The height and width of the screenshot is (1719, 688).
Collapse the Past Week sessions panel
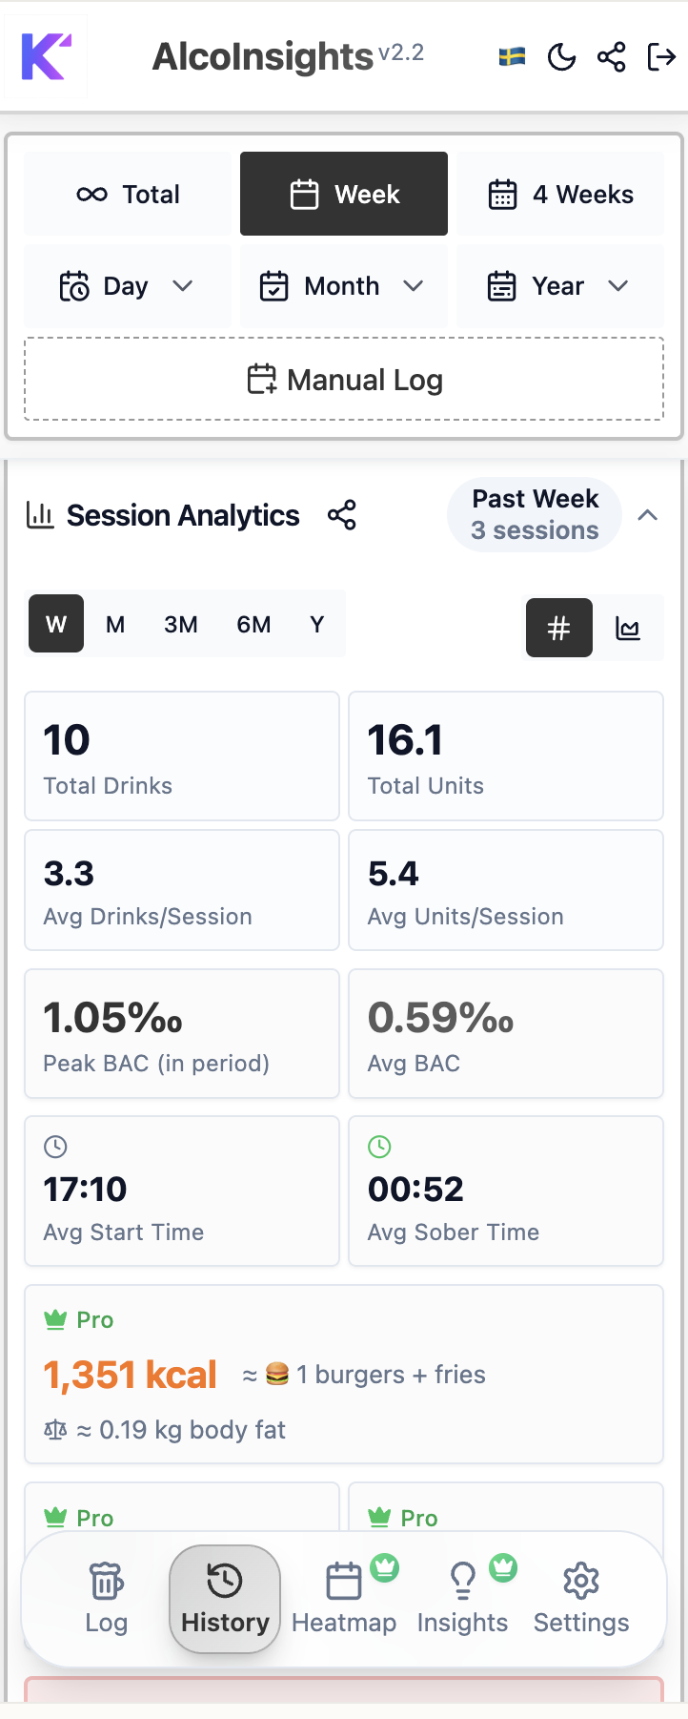[647, 515]
